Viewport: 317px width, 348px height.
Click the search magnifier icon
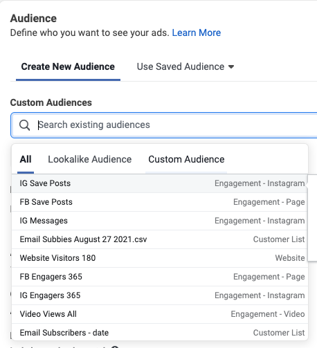(24, 125)
